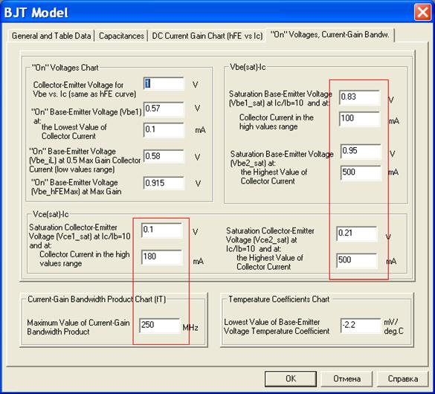Click the Vbe2_sat field showing 0.95
Screen dimensions: 435x394
(361, 151)
